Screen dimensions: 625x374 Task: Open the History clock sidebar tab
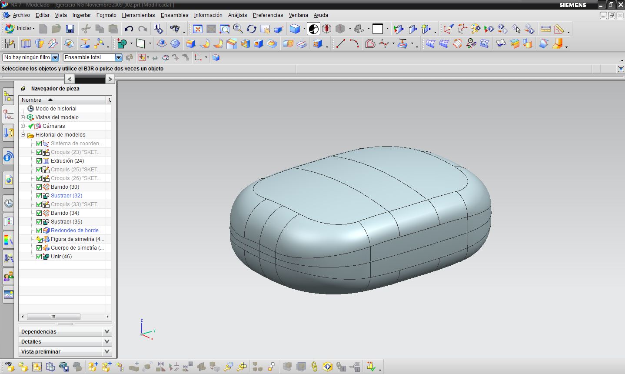click(8, 203)
